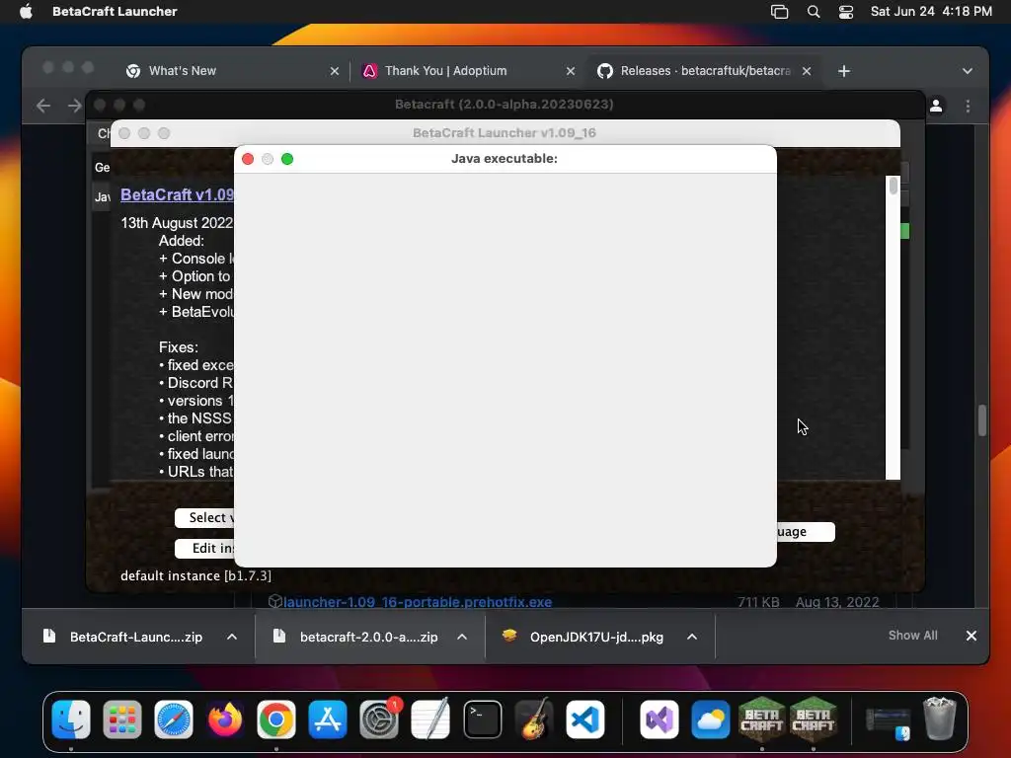Click the Language button in launcher
This screenshot has width=1011, height=758.
(806, 532)
